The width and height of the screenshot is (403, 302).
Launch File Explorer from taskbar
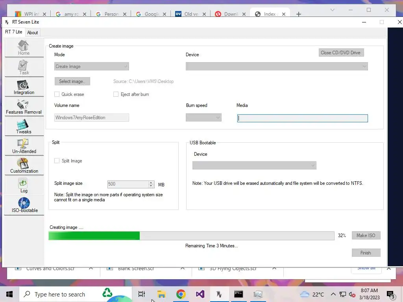[x=161, y=294]
